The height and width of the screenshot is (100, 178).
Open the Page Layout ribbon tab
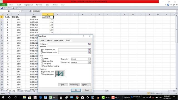(28, 5)
